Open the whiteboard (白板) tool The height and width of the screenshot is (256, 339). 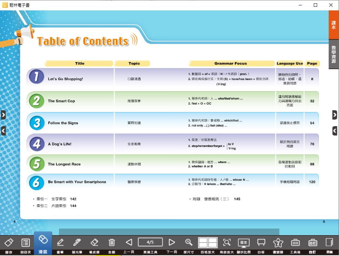(261, 243)
